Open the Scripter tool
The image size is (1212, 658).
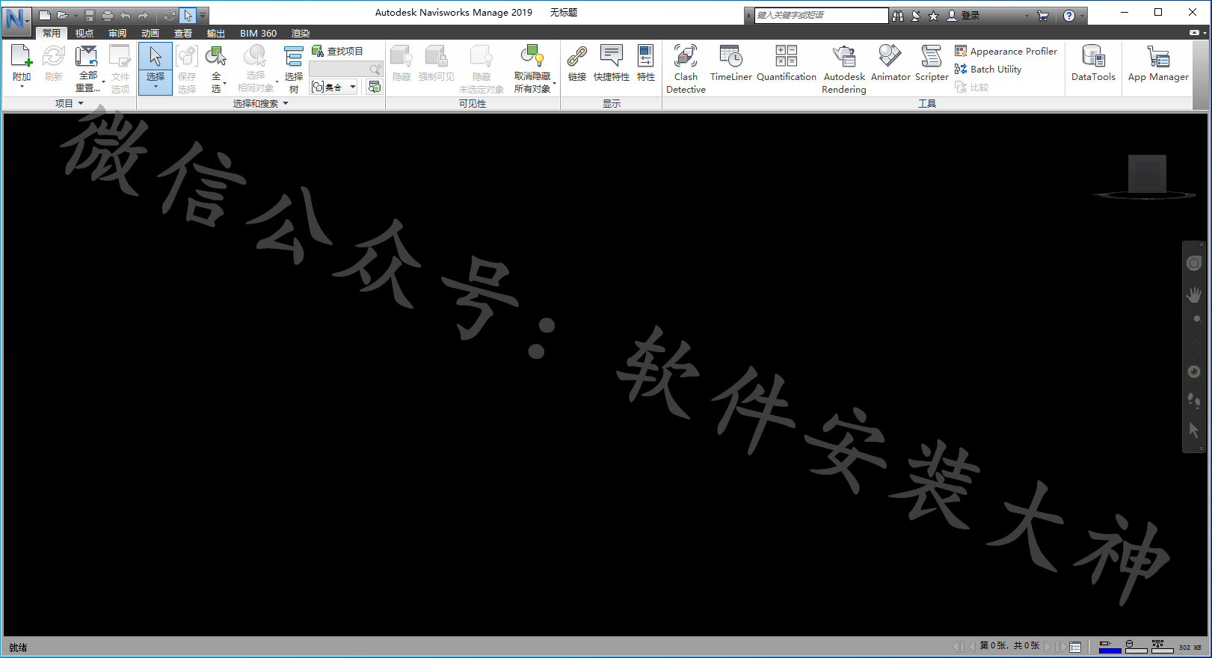point(932,64)
